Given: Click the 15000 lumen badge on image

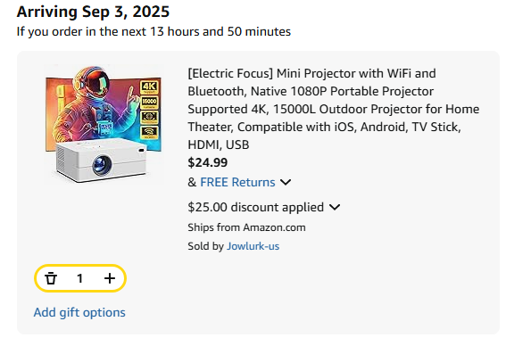Looking at the screenshot, I should tap(149, 103).
